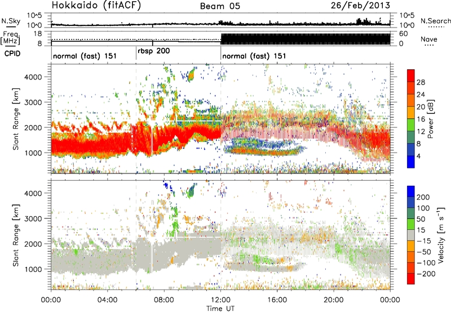Click the "Nave" legend label
Viewport: 451px width, 312px height.
point(429,39)
